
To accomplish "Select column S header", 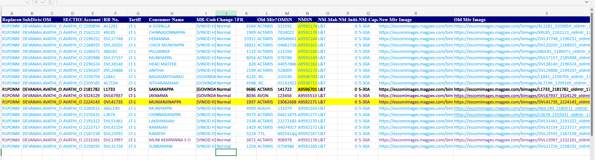I will click(547, 13).
